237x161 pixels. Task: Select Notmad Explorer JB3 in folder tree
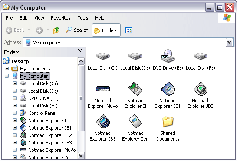pyautogui.click(x=50, y=143)
